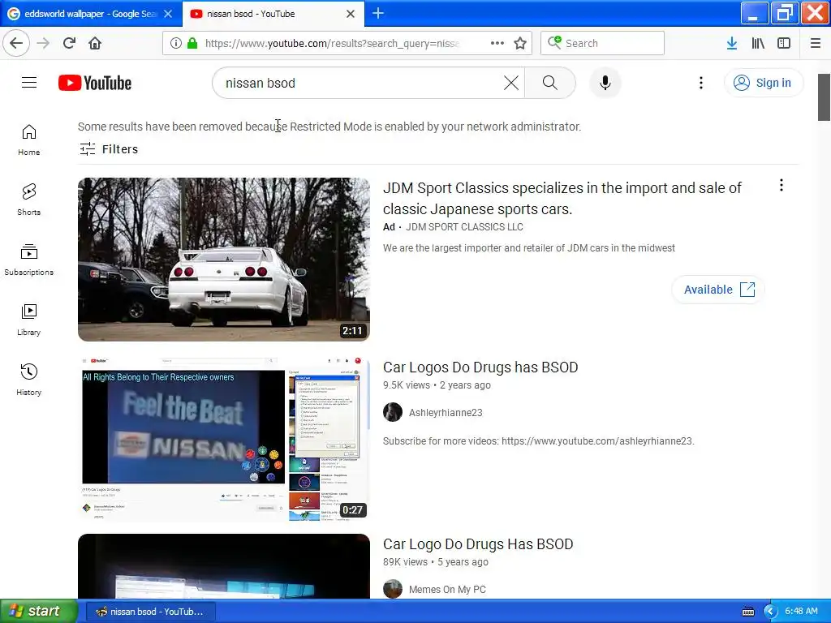Open the dark blurry screen video thumbnail
Viewport: 831px width, 623px height.
point(224,566)
